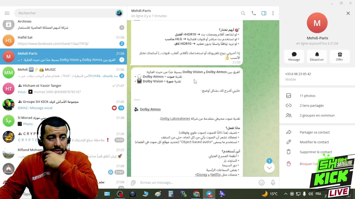This screenshot has width=355, height=199.
Task: Click Désactiver notifications bell button
Action: (x=317, y=56)
